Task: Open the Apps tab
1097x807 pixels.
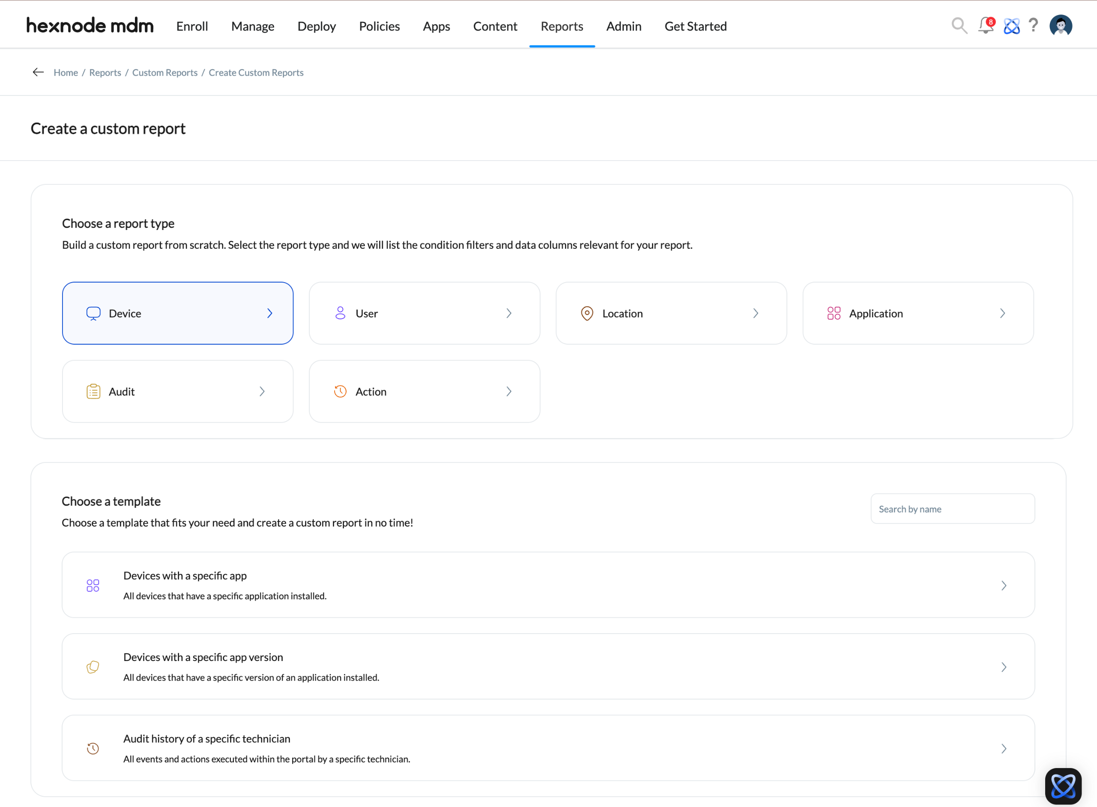Action: click(x=436, y=26)
